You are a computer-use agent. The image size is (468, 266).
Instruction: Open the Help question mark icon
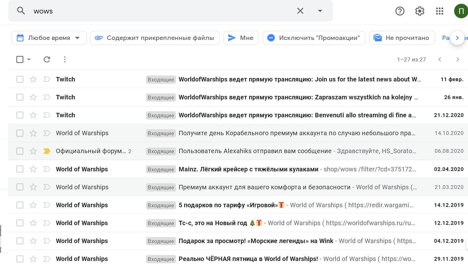[x=400, y=11]
